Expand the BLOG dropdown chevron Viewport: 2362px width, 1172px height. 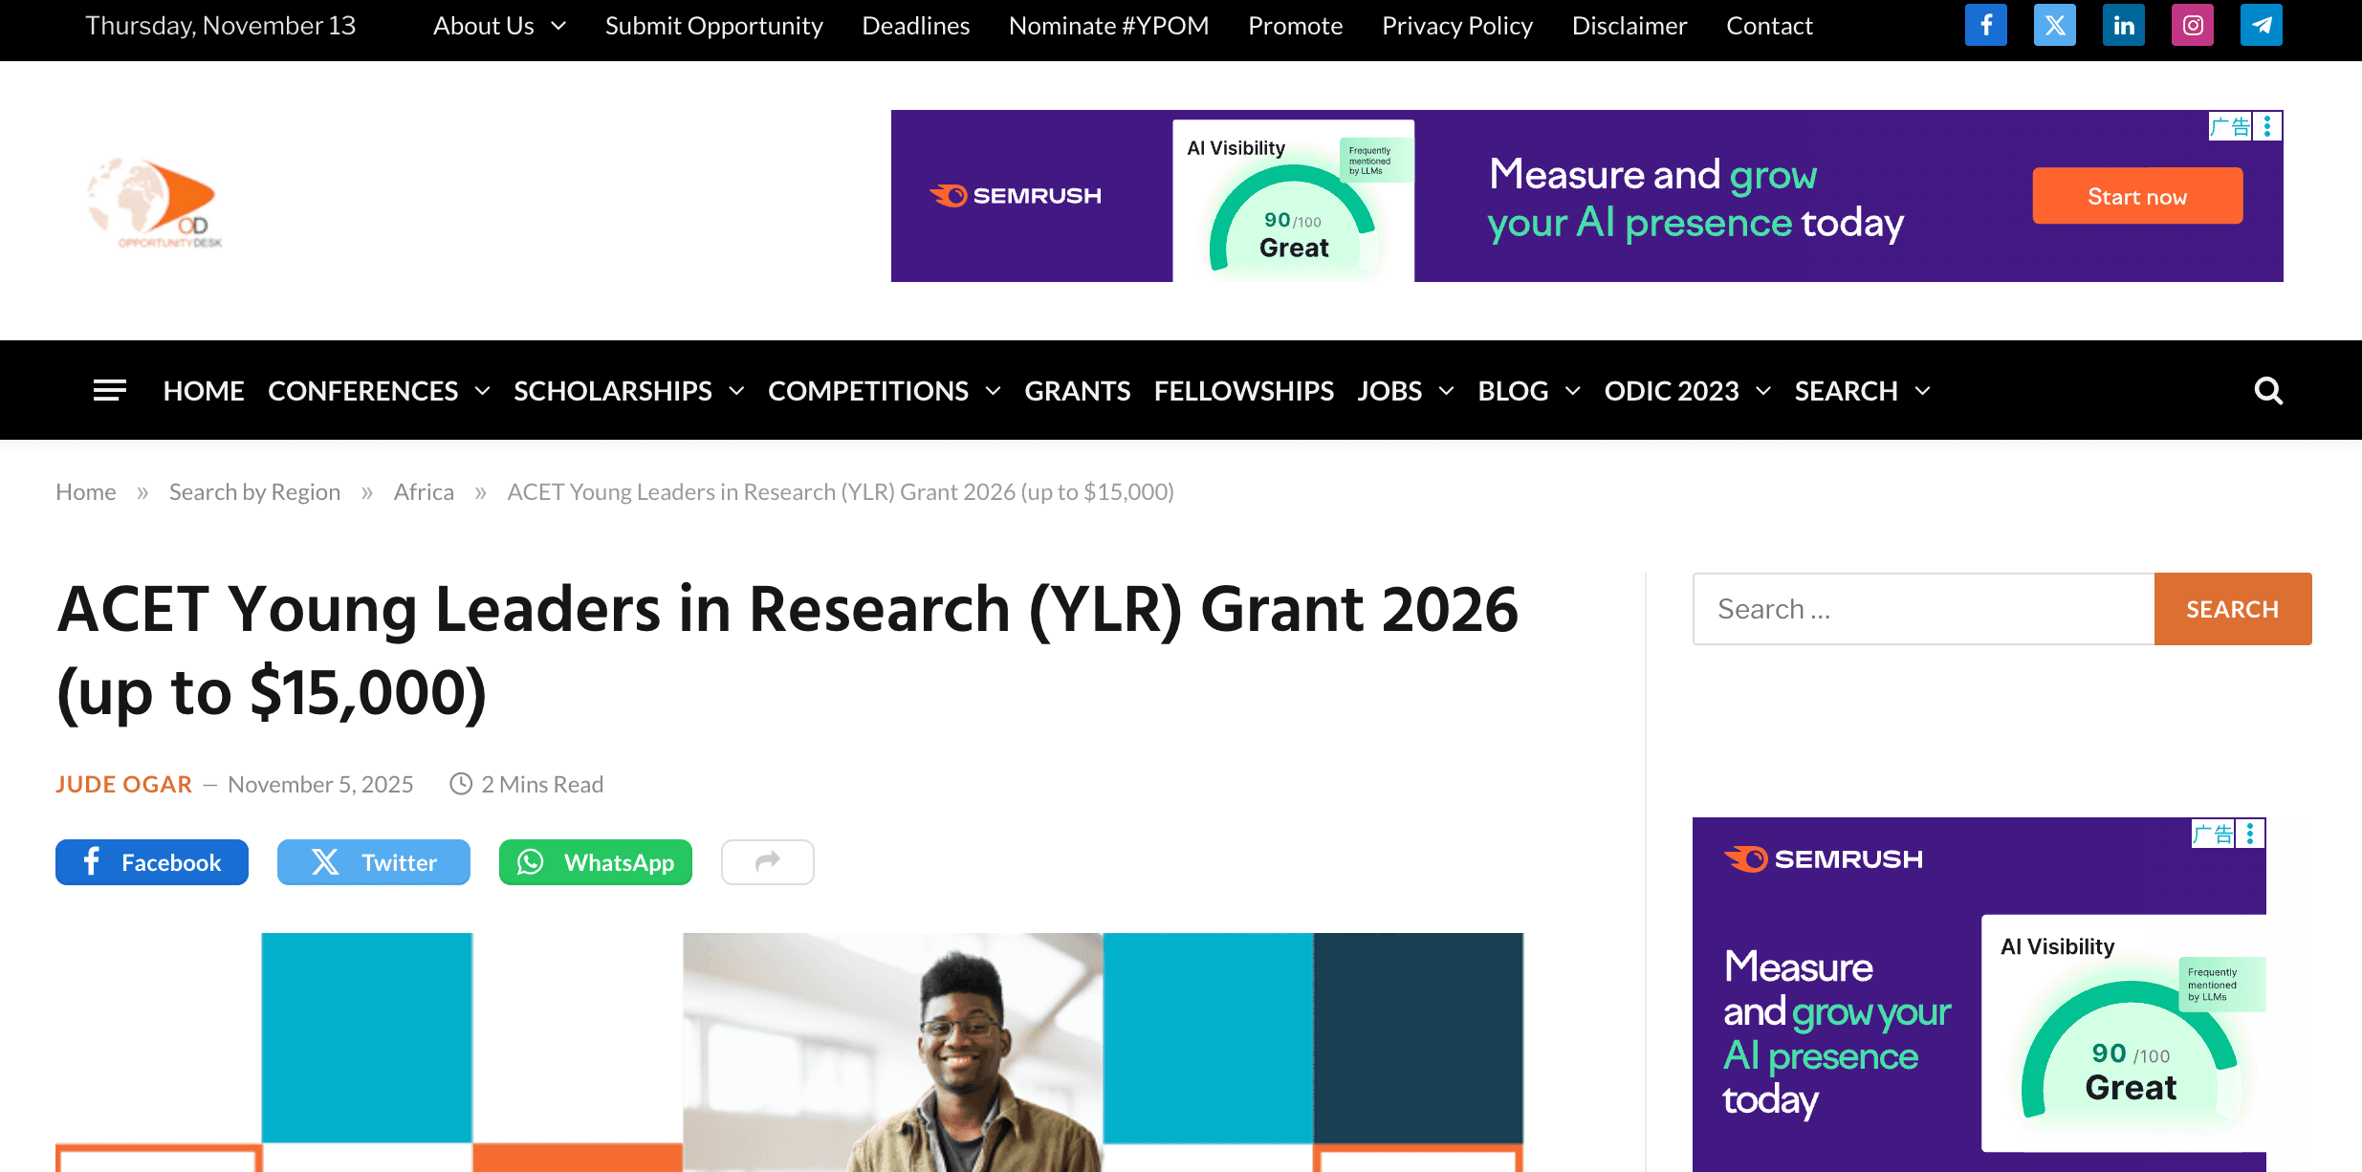coord(1572,391)
